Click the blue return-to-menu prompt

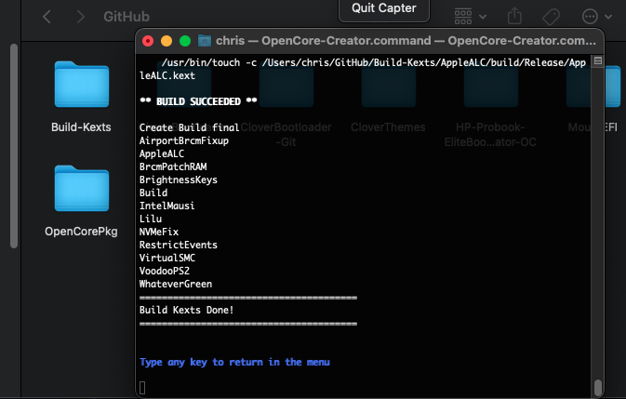[234, 363]
